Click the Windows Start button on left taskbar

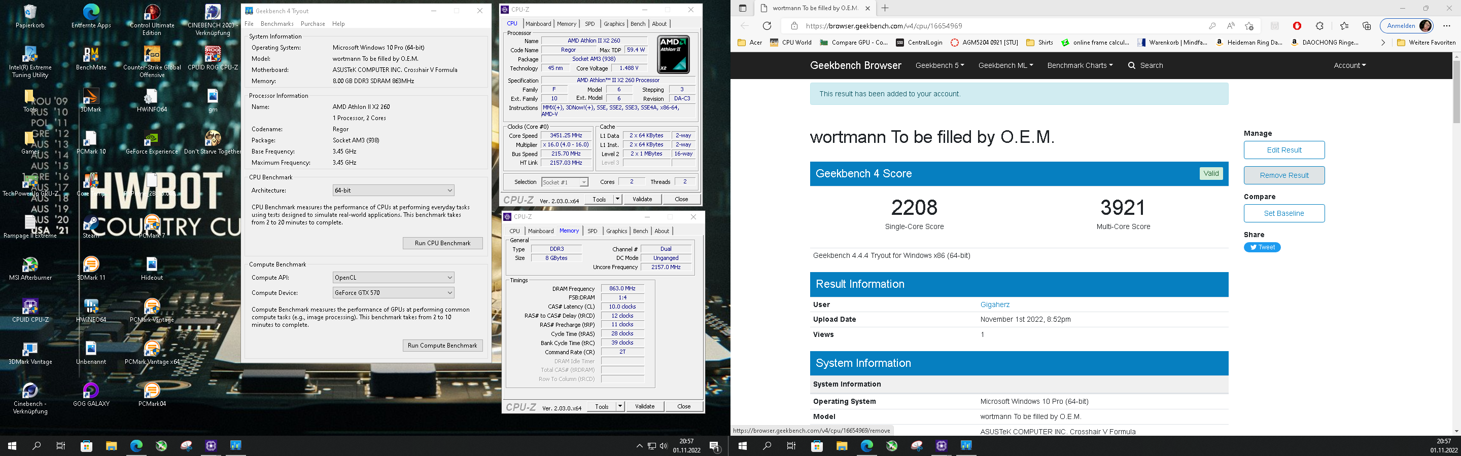tap(12, 446)
